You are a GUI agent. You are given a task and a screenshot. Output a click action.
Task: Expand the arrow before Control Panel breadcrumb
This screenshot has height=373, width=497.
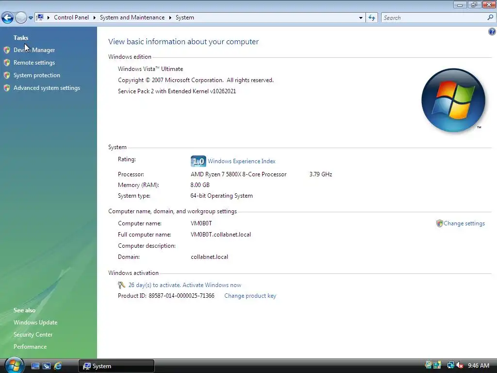(x=49, y=18)
